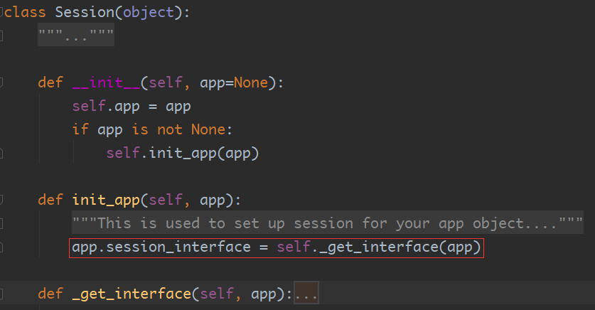The height and width of the screenshot is (310, 595).
Task: Toggle fold marker beside init_app docstring line
Action: click(x=1, y=223)
